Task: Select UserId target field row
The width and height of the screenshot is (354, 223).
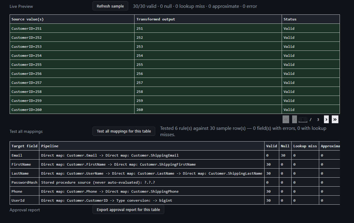Action: 175,200
